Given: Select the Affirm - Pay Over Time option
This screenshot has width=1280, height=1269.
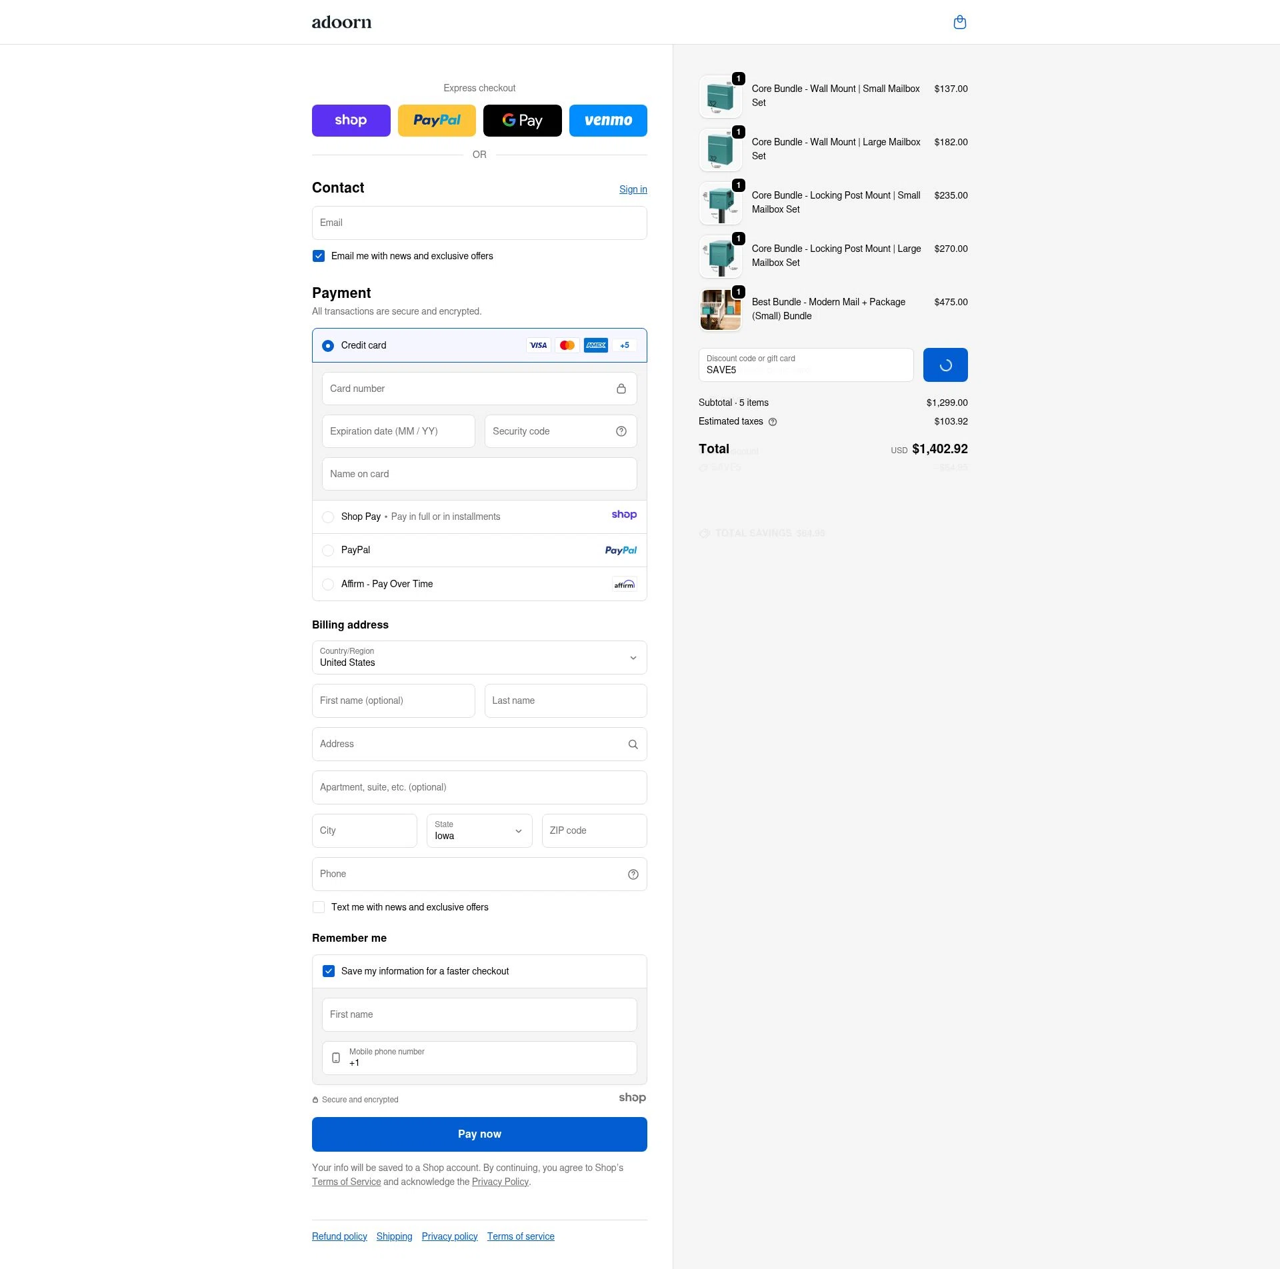Looking at the screenshot, I should 328,584.
